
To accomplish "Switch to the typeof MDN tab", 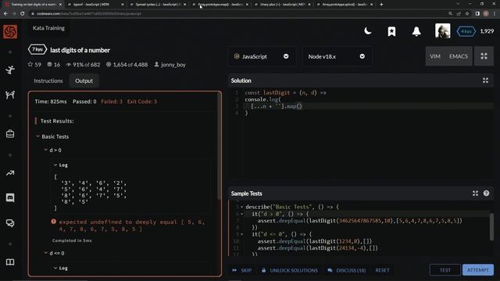I will pyautogui.click(x=95, y=5).
